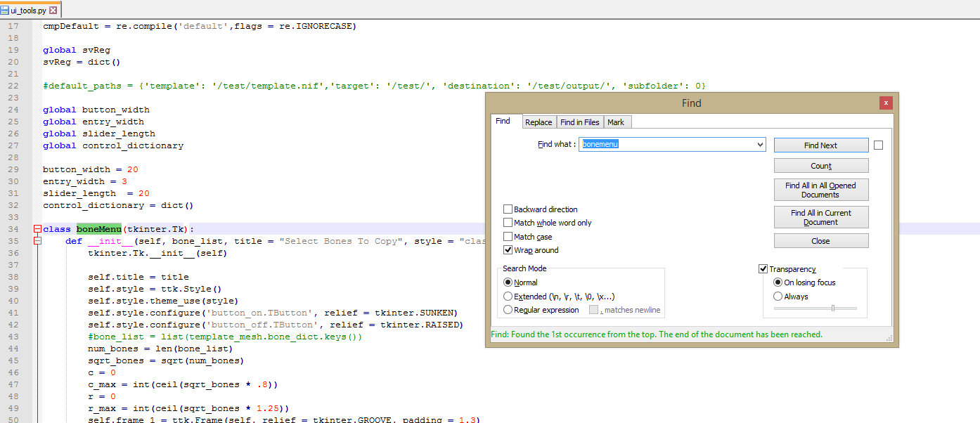
Task: Click the 'entry_width = 3' line
Action: pyautogui.click(x=85, y=181)
